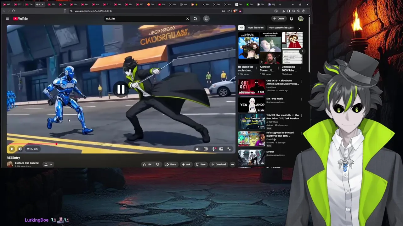Close the active browser tab
The width and height of the screenshot is (403, 226).
pyautogui.click(x=43, y=4)
